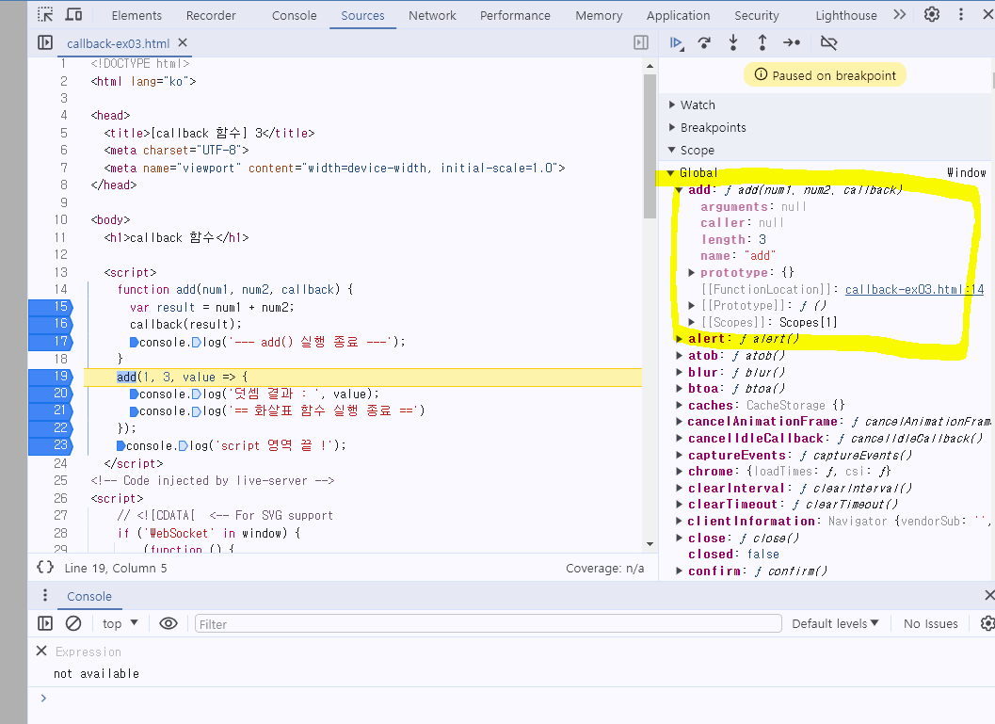Remove the live expression with X
The width and height of the screenshot is (995, 724).
(x=41, y=651)
